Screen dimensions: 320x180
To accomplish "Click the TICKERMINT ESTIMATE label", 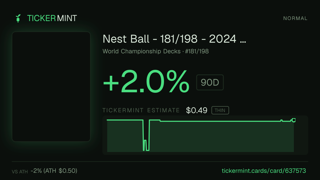I will tap(141, 110).
